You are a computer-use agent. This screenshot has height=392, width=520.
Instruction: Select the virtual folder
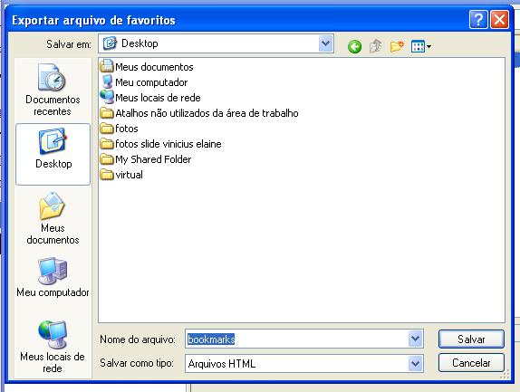(121, 175)
